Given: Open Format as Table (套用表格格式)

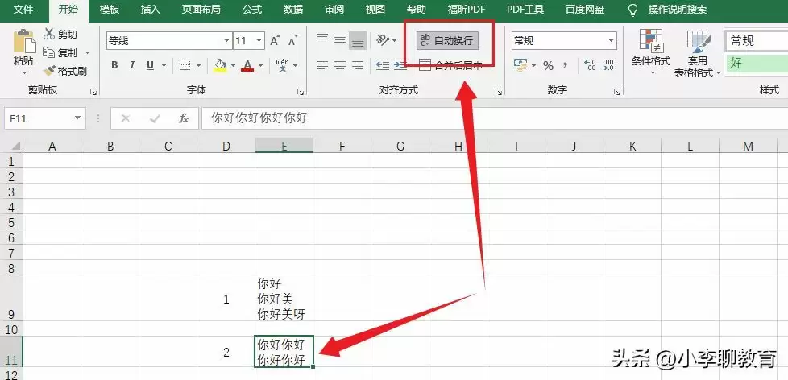Looking at the screenshot, I should click(x=697, y=53).
